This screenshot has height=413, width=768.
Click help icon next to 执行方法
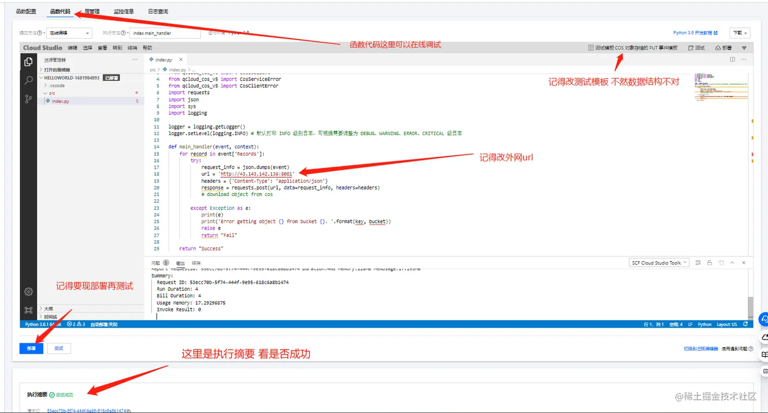tap(124, 33)
